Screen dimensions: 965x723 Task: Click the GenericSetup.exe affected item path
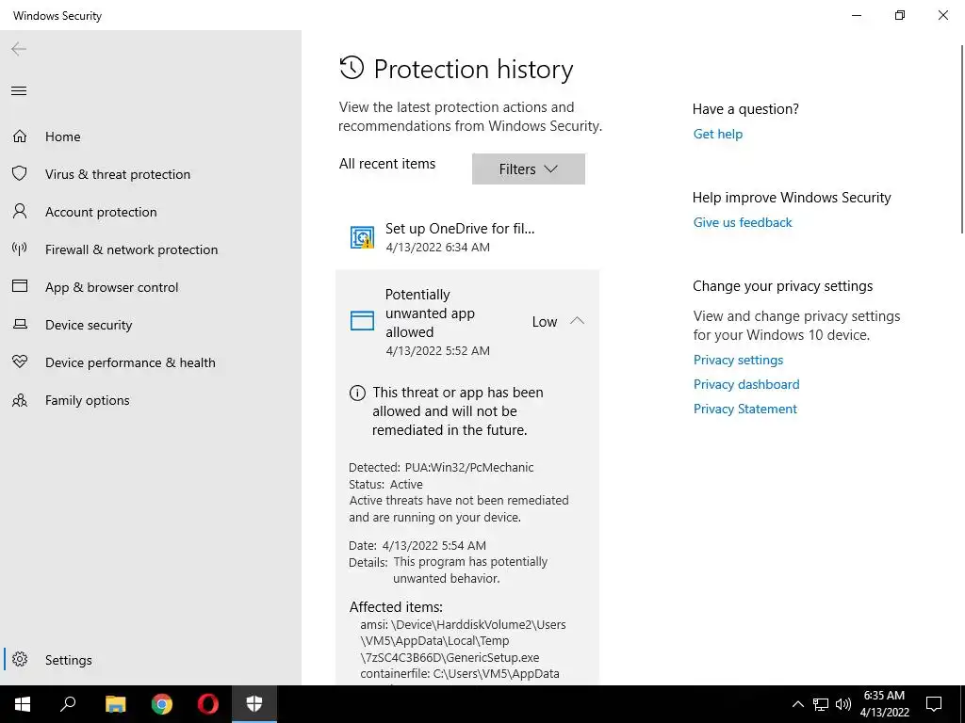[x=463, y=640]
